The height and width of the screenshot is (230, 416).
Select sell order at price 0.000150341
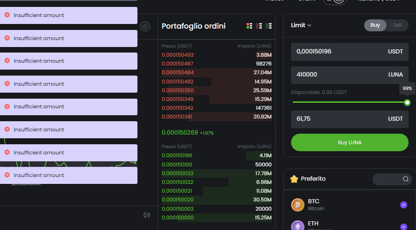pos(217,117)
